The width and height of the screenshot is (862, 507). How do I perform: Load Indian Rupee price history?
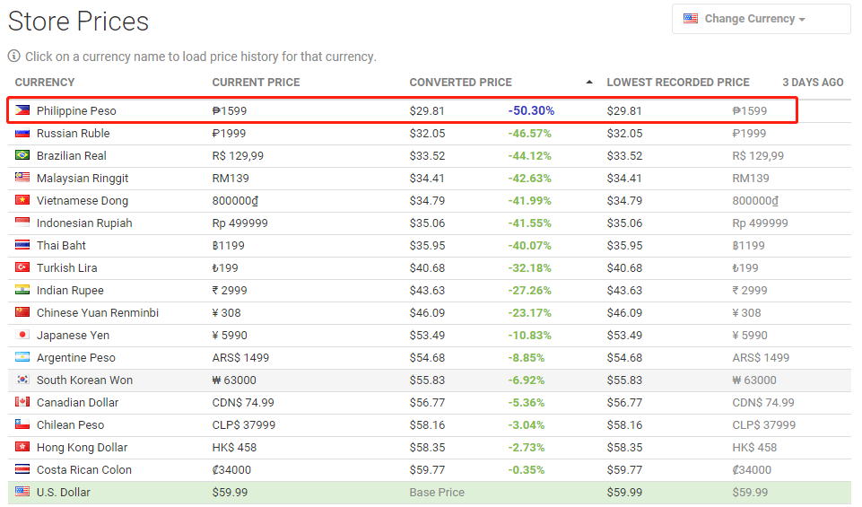70,291
